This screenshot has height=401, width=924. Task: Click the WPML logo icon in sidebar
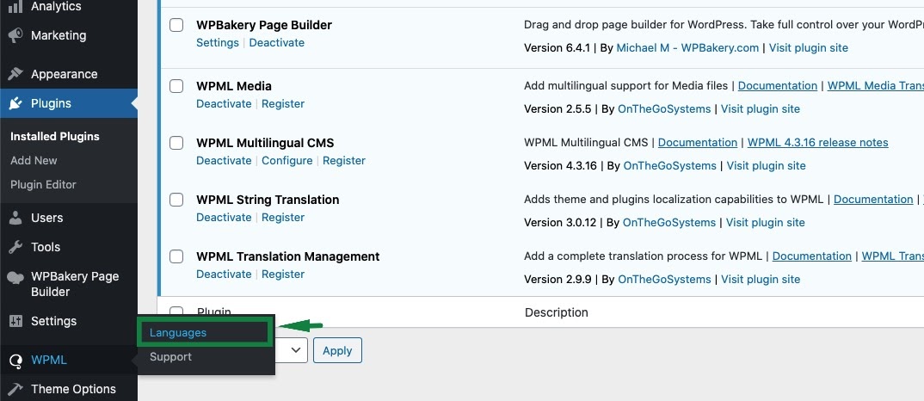[15, 361]
